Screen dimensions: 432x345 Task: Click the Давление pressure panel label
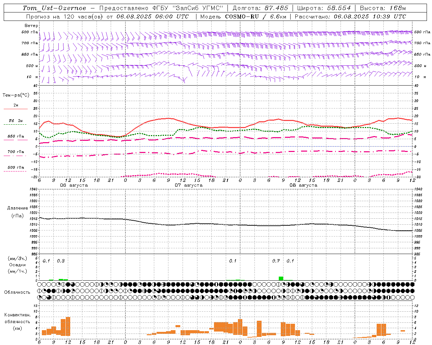tap(18, 208)
